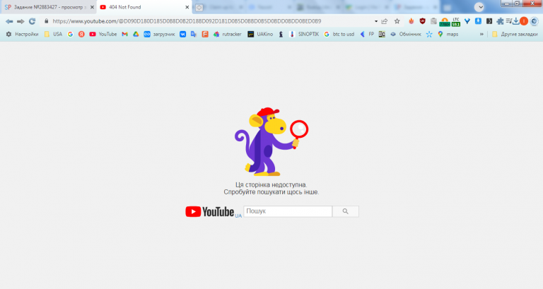Open the orange F bookmark
Screen dimensions: 543x289
[x=205, y=34]
